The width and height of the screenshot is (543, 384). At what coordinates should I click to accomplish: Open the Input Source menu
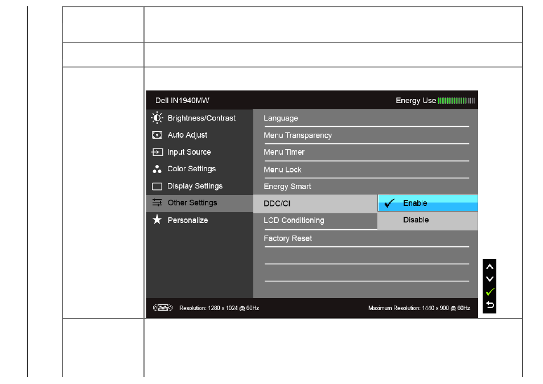coord(200,152)
